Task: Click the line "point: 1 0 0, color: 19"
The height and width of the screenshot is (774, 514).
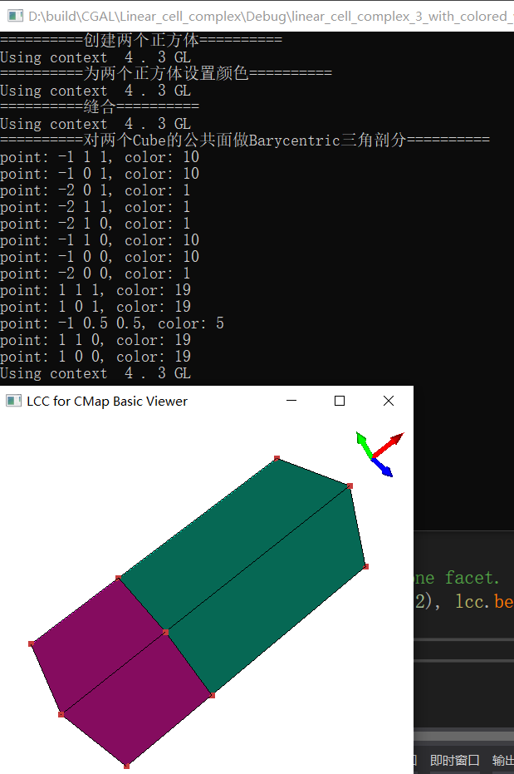Action: 95,357
